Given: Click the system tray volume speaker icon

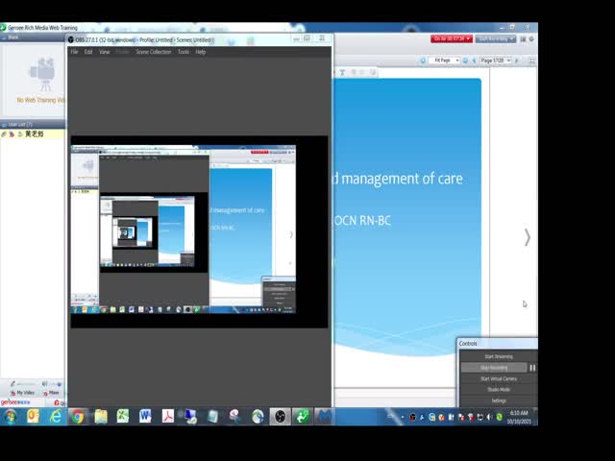Looking at the screenshot, I should 489,418.
